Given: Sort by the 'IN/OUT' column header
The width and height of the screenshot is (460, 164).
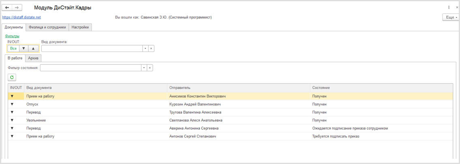Looking at the screenshot, I should pos(16,88).
